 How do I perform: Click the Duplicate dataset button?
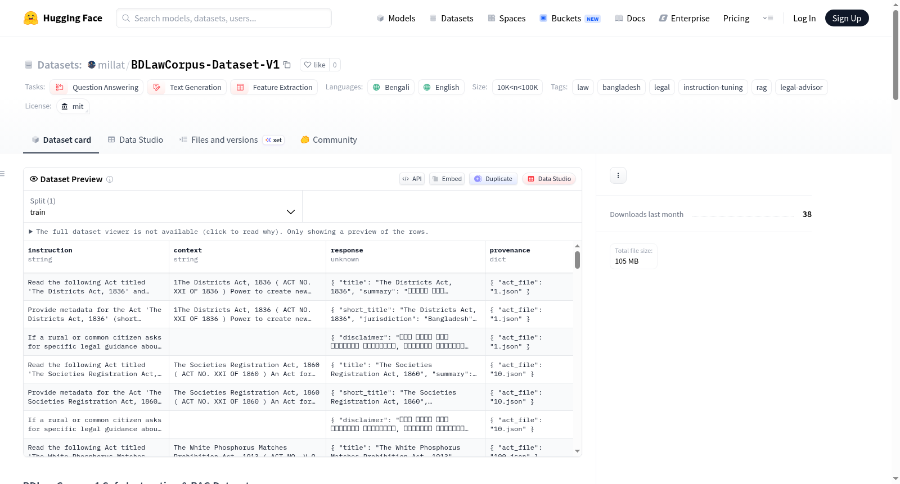(x=493, y=179)
